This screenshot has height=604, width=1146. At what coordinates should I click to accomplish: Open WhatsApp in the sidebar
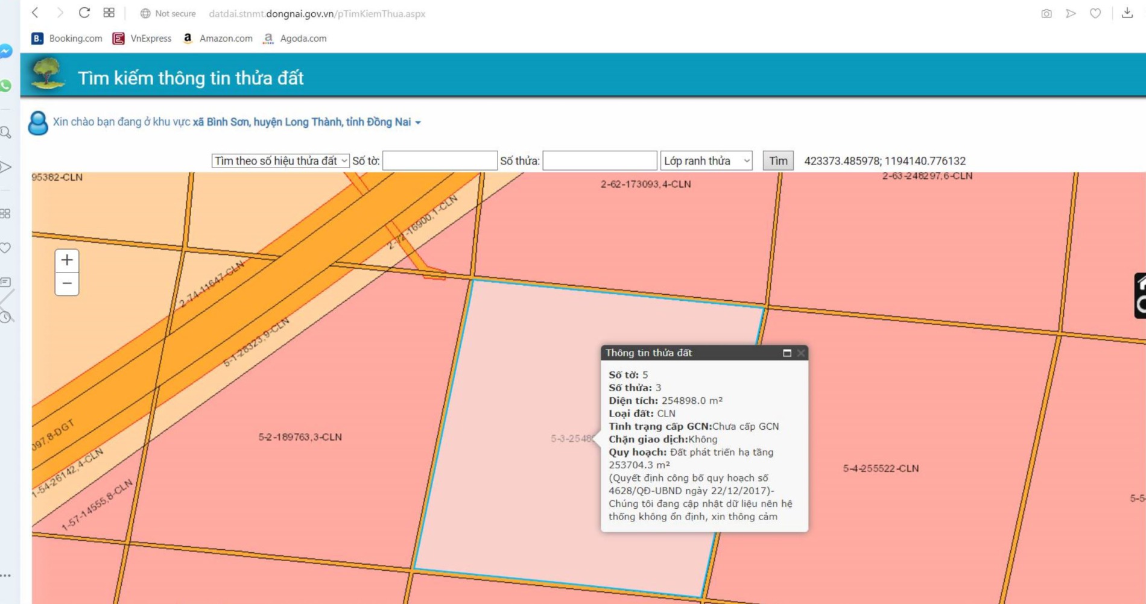pos(6,86)
